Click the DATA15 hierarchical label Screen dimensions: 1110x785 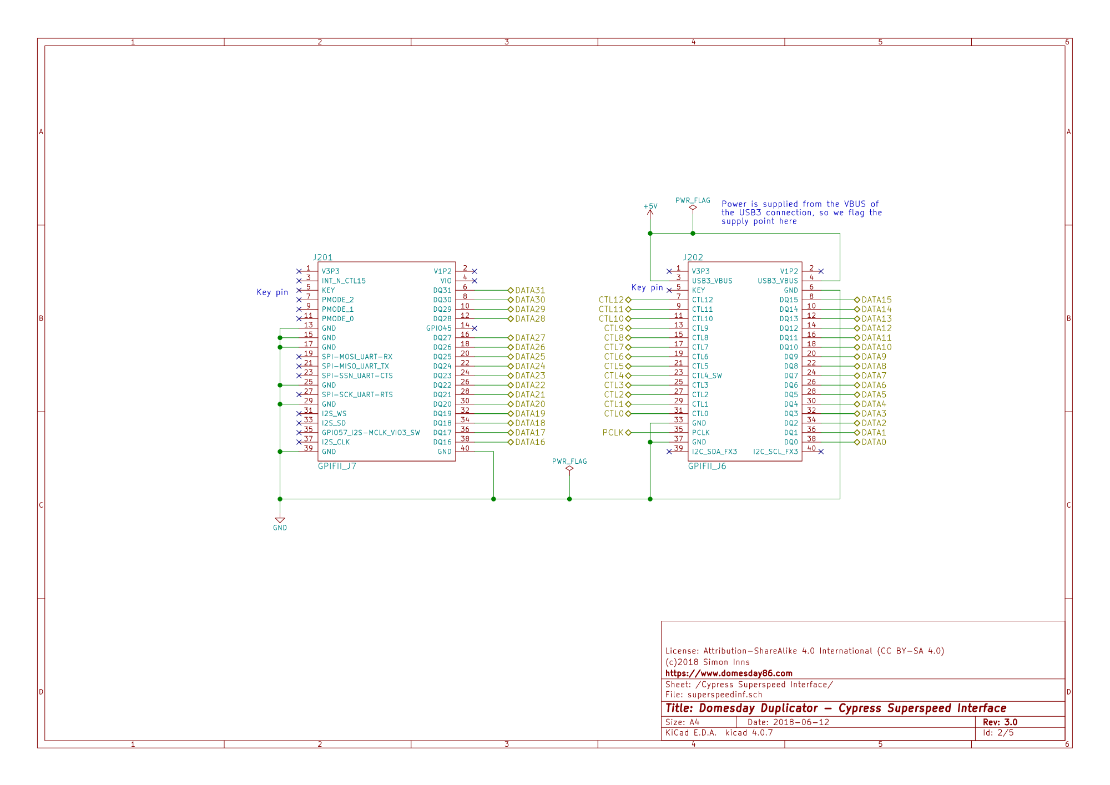pyautogui.click(x=876, y=300)
